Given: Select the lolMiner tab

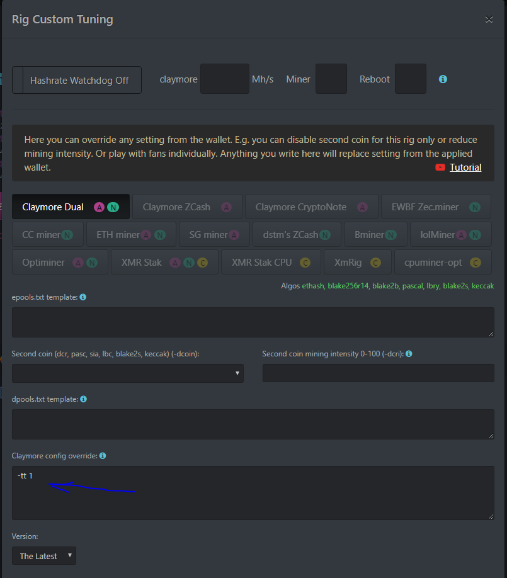Looking at the screenshot, I should point(451,234).
